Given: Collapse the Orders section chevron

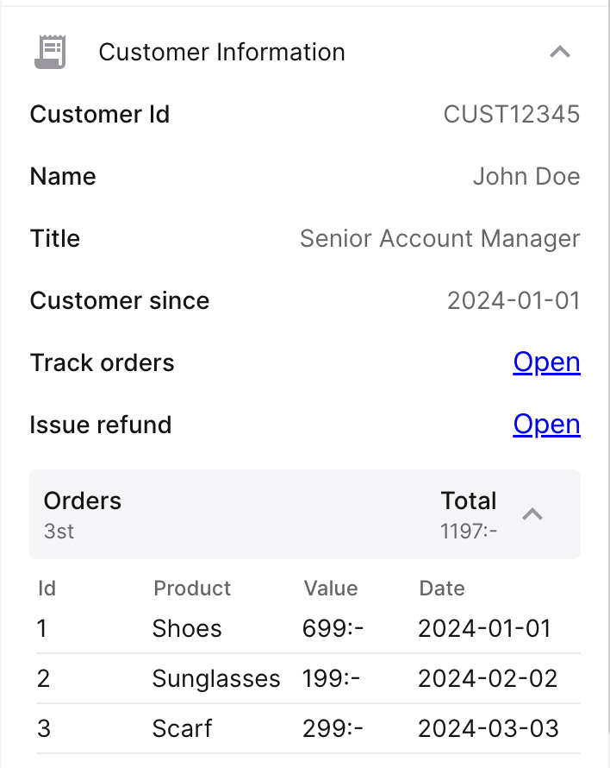Looking at the screenshot, I should click(x=533, y=514).
